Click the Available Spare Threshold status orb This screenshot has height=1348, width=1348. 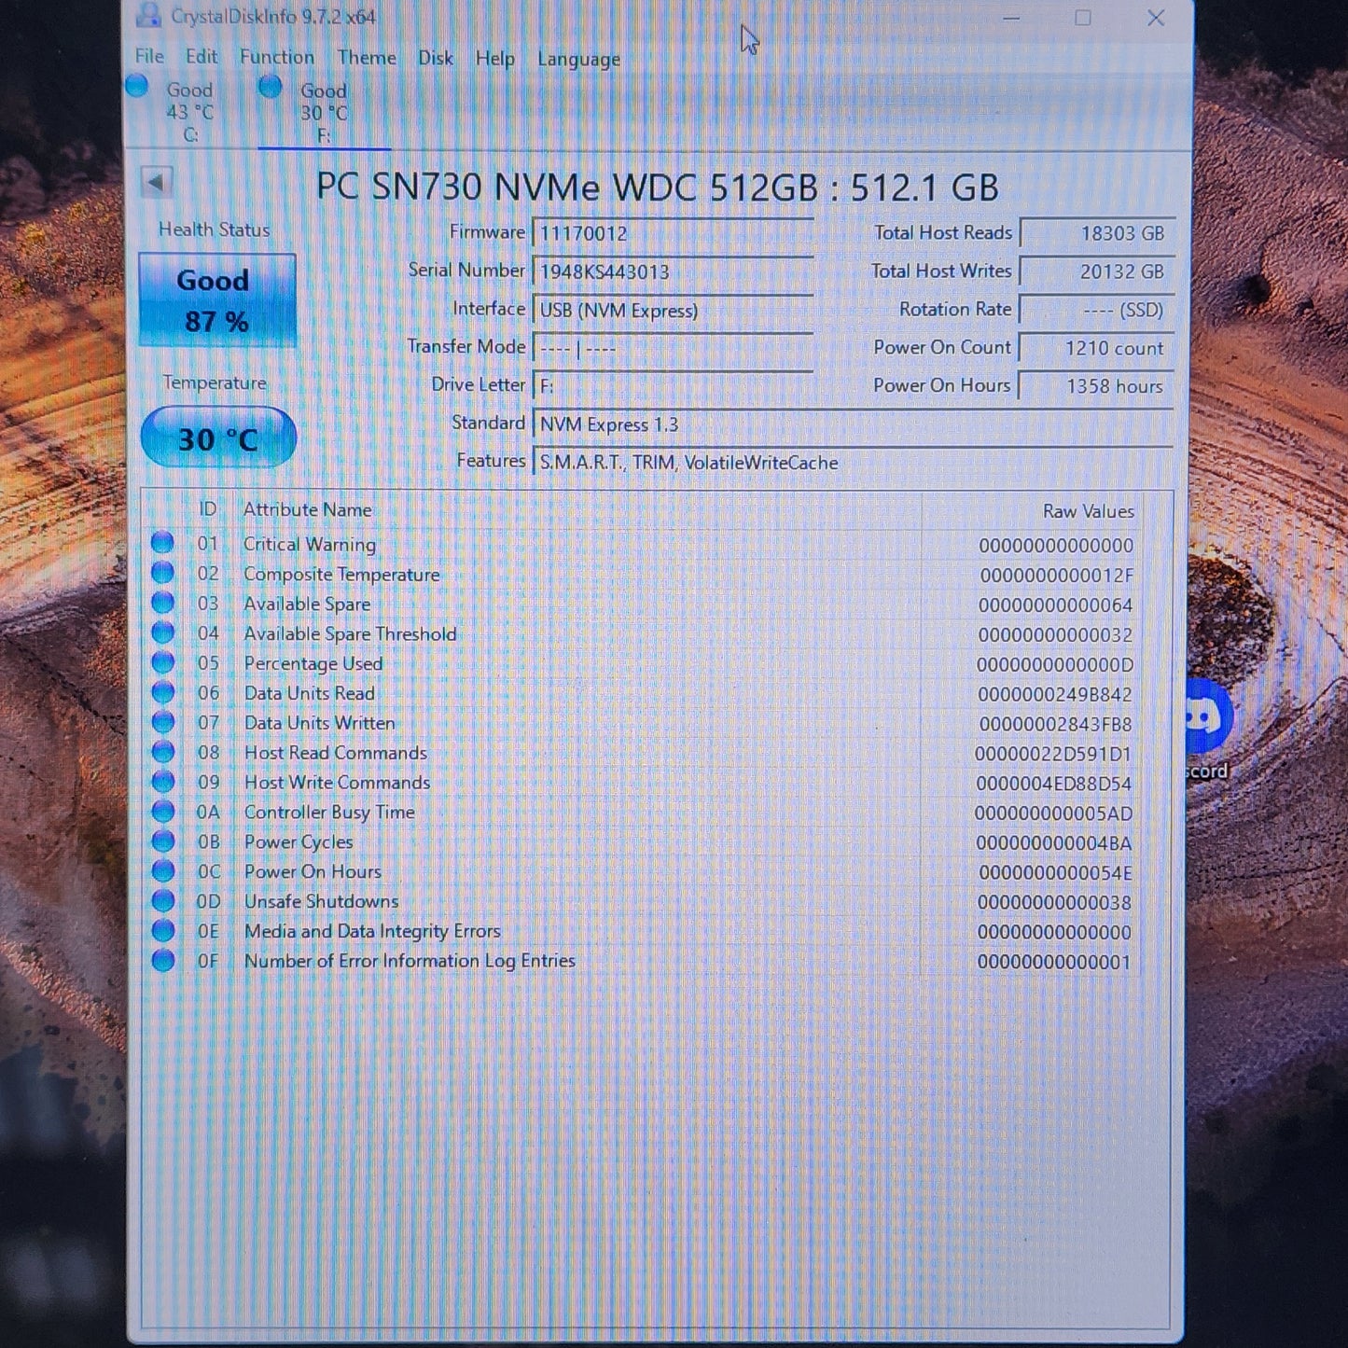pyautogui.click(x=162, y=632)
